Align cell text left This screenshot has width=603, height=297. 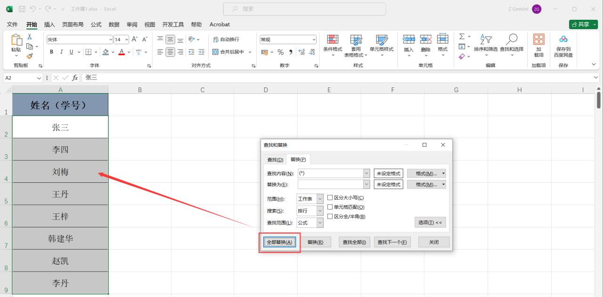tap(160, 52)
